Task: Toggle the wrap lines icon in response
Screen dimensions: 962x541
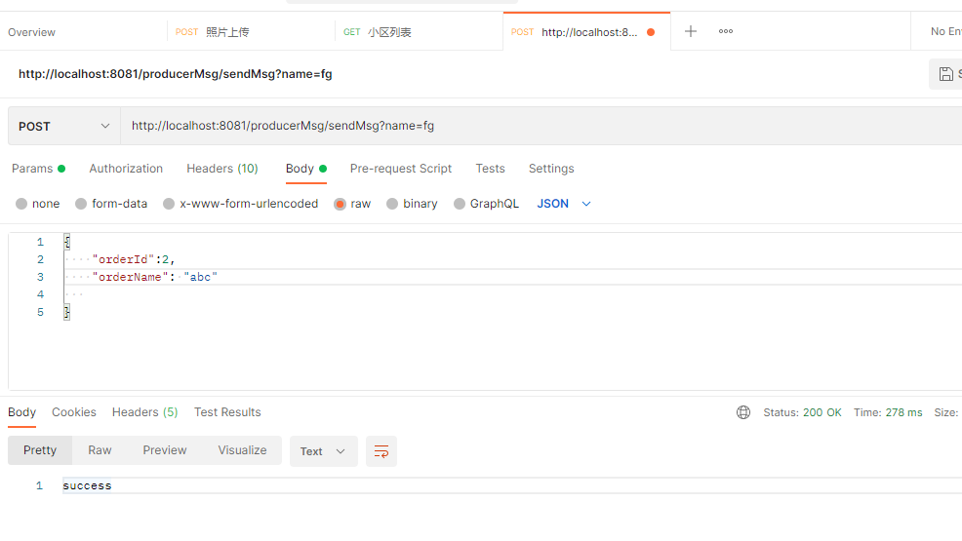Action: point(381,451)
